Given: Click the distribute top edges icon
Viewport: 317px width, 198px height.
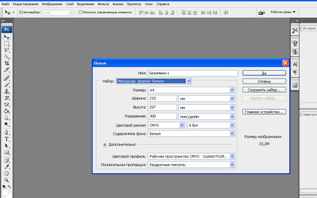Looking at the screenshot, I should tap(183, 12).
